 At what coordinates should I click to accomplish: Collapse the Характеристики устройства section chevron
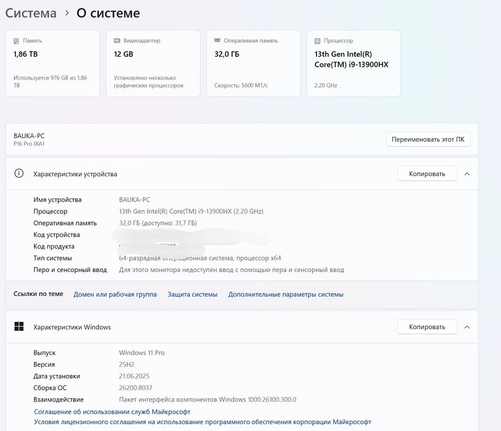(467, 174)
